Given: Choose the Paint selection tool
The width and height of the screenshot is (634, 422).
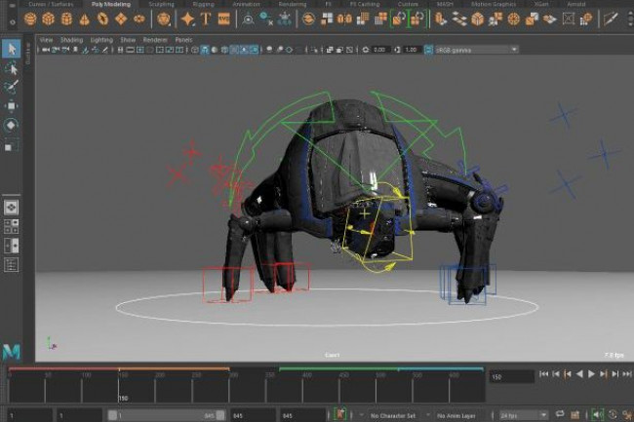Looking at the screenshot, I should 11,87.
